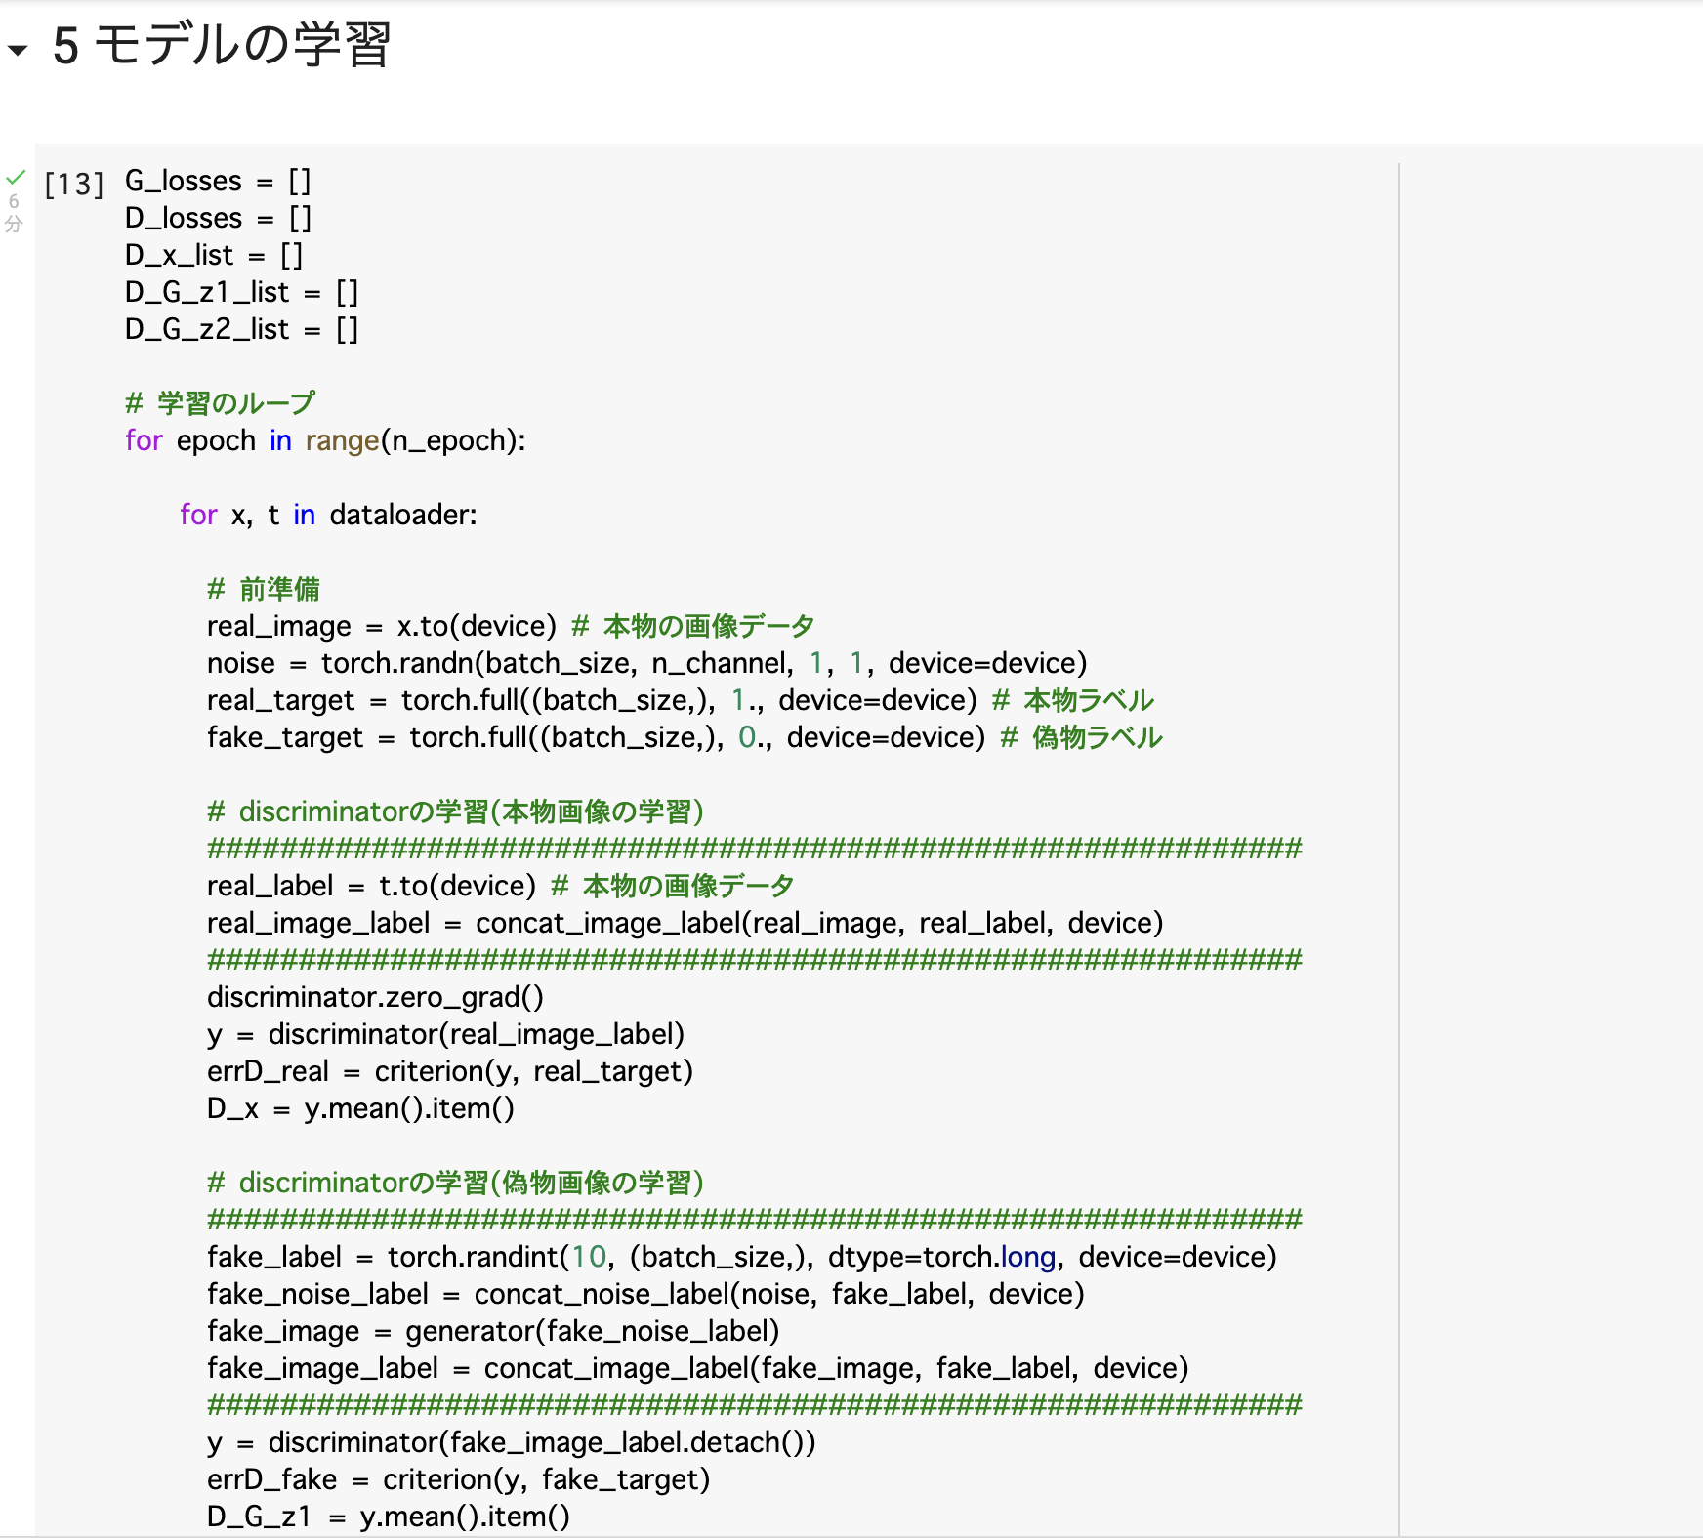Click the line D_x_list = []

coord(213,254)
